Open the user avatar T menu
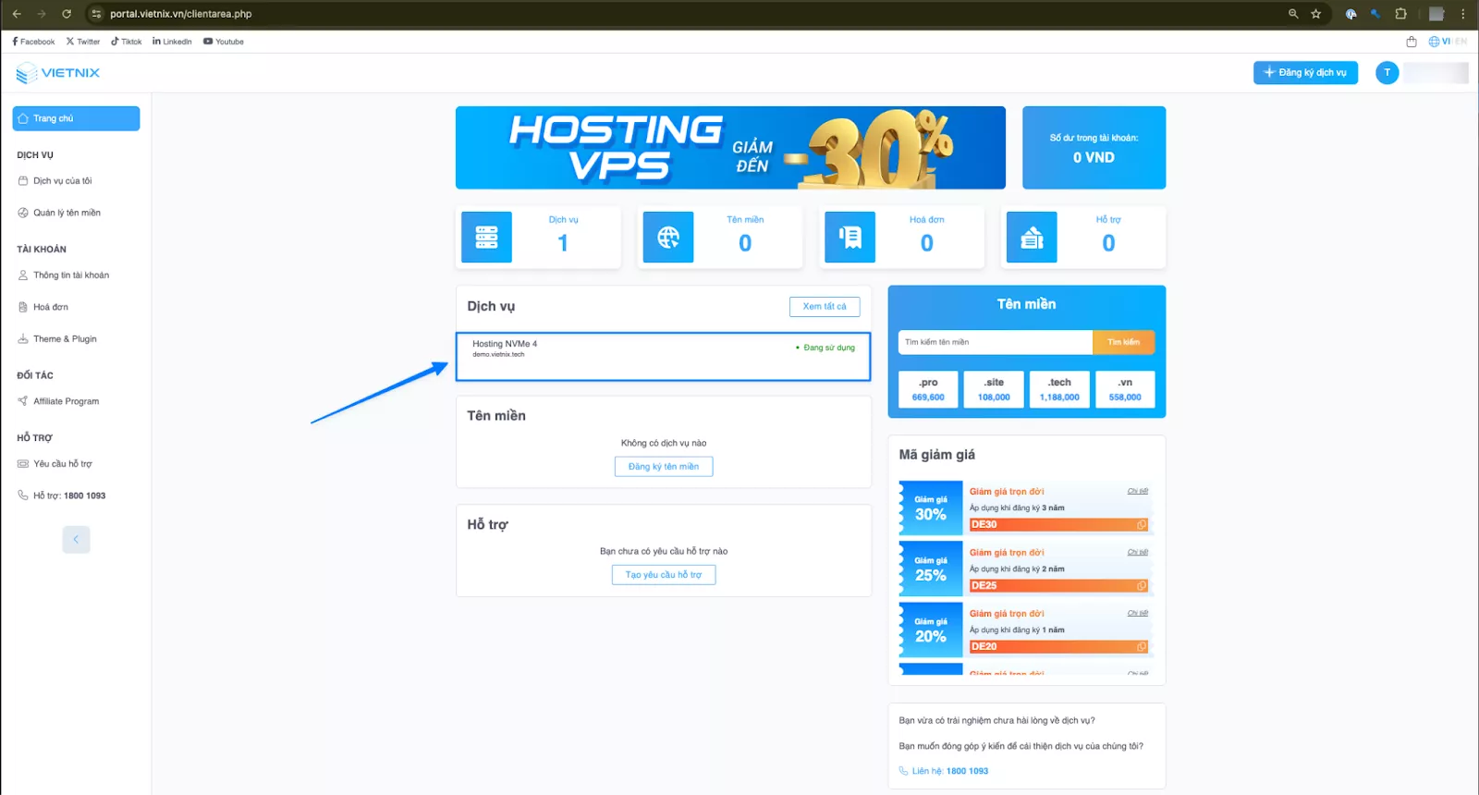The image size is (1479, 795). (x=1387, y=73)
